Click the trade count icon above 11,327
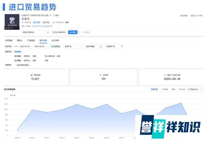Image resolution: width=208 pixels, height=142 pixels. pyautogui.click(x=32, y=75)
